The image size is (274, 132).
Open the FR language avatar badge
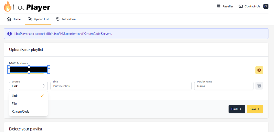(x=266, y=6)
